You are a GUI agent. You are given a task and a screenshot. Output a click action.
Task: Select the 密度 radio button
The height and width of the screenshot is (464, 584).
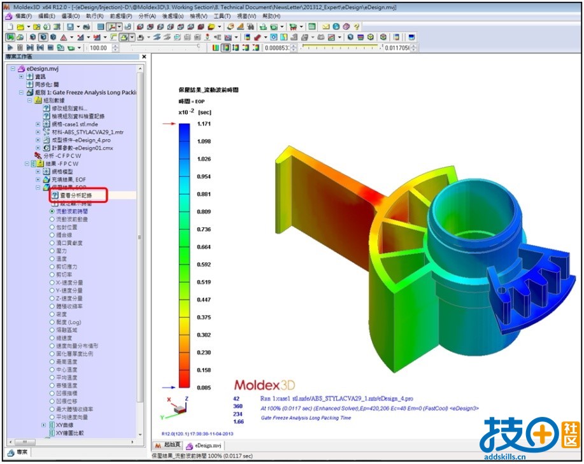[52, 314]
